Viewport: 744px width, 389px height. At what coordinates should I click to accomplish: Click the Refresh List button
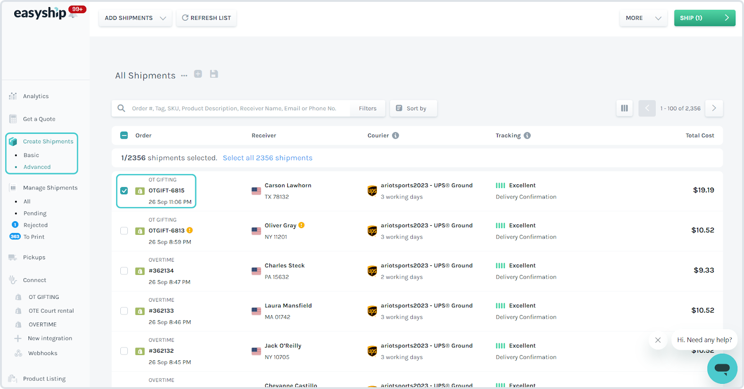pyautogui.click(x=206, y=18)
